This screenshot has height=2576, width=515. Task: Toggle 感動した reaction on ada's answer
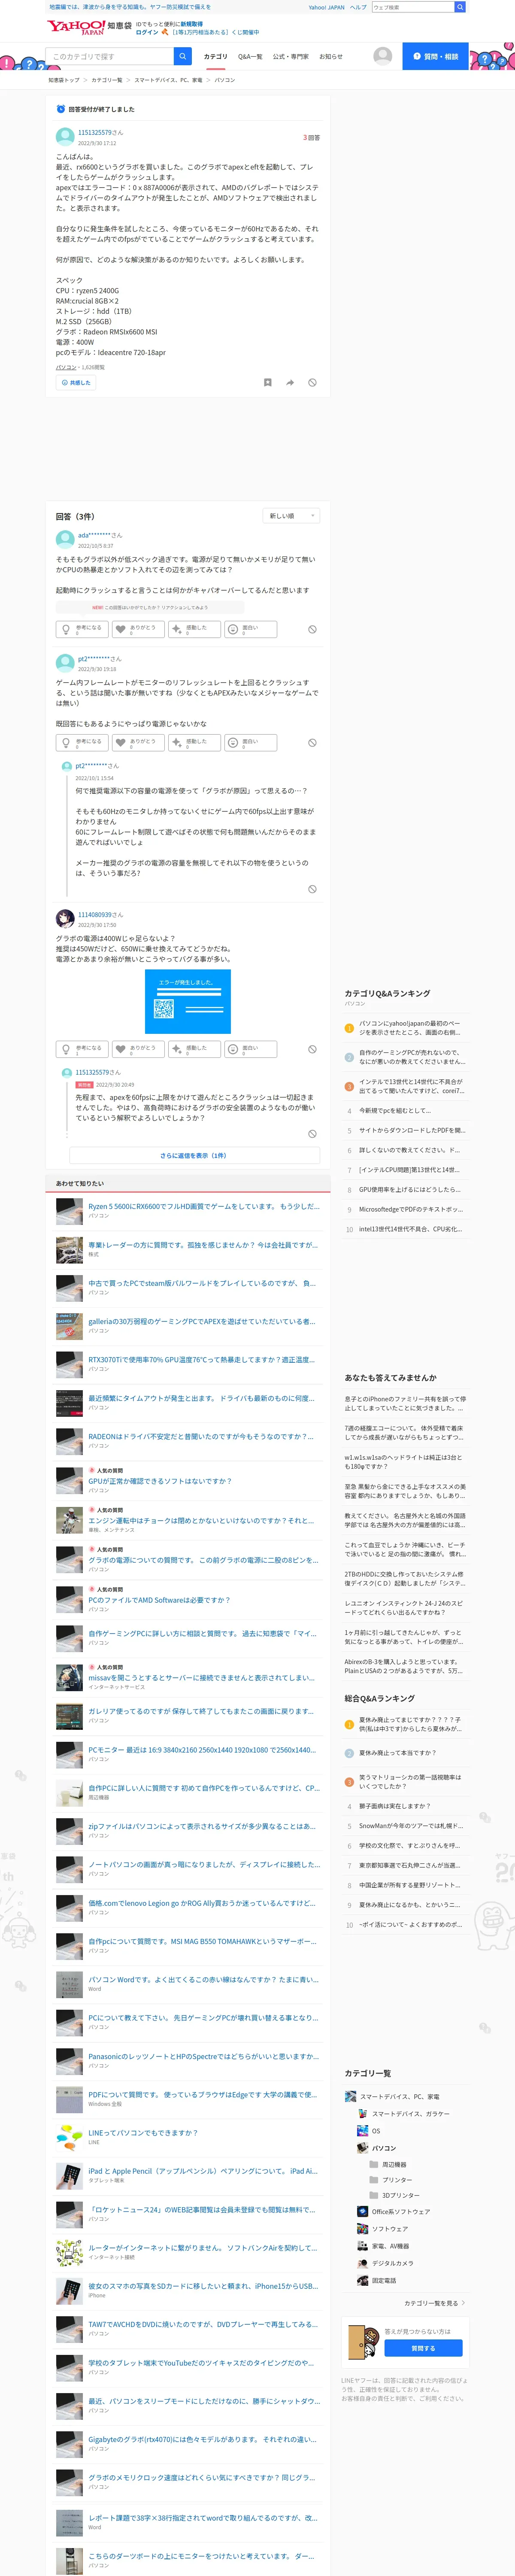pos(194,629)
